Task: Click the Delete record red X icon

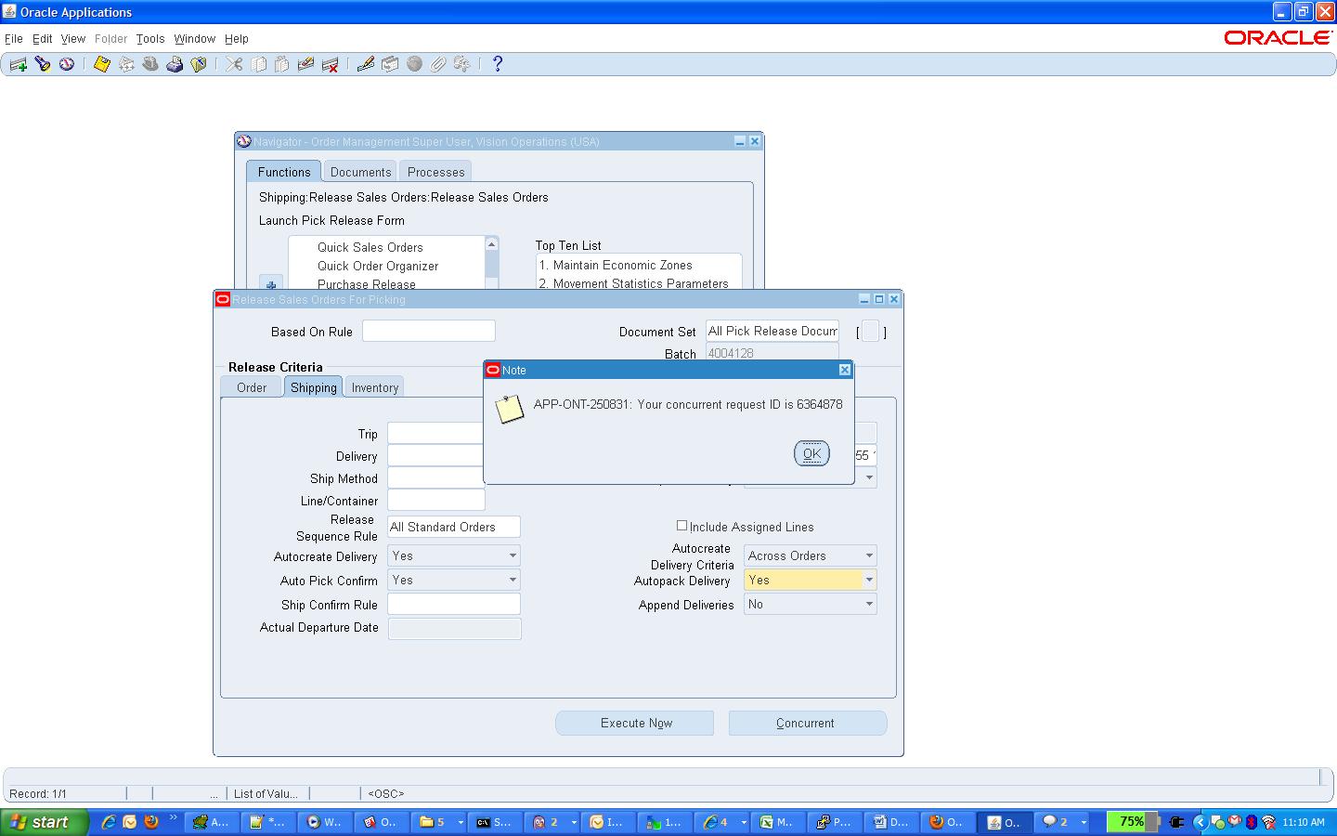Action: (330, 64)
